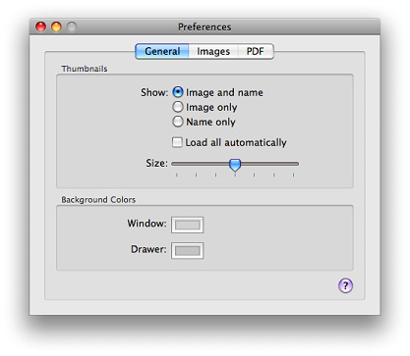This screenshot has width=410, height=356.
Task: Click the Size: label text
Action: [x=156, y=163]
